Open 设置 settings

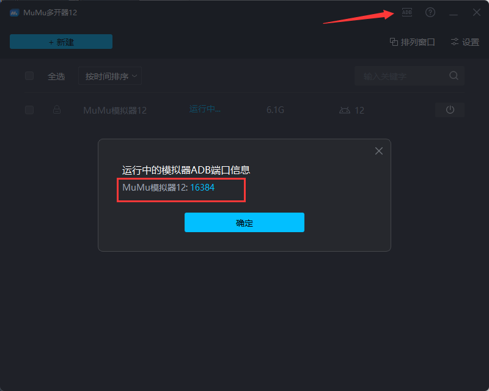click(x=465, y=42)
